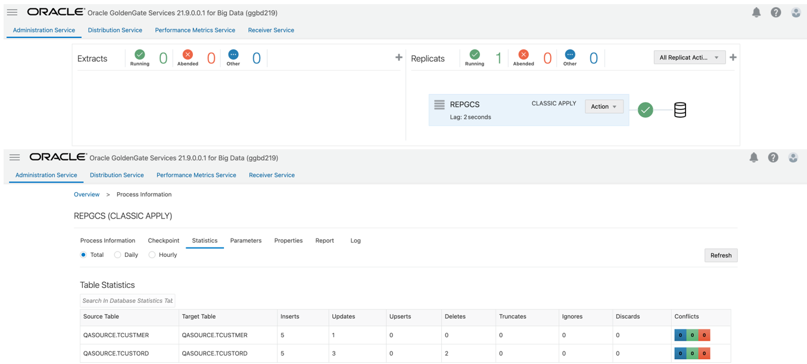Image resolution: width=807 pixels, height=364 pixels.
Task: Click Replicats Other blue status icon
Action: pyautogui.click(x=570, y=54)
